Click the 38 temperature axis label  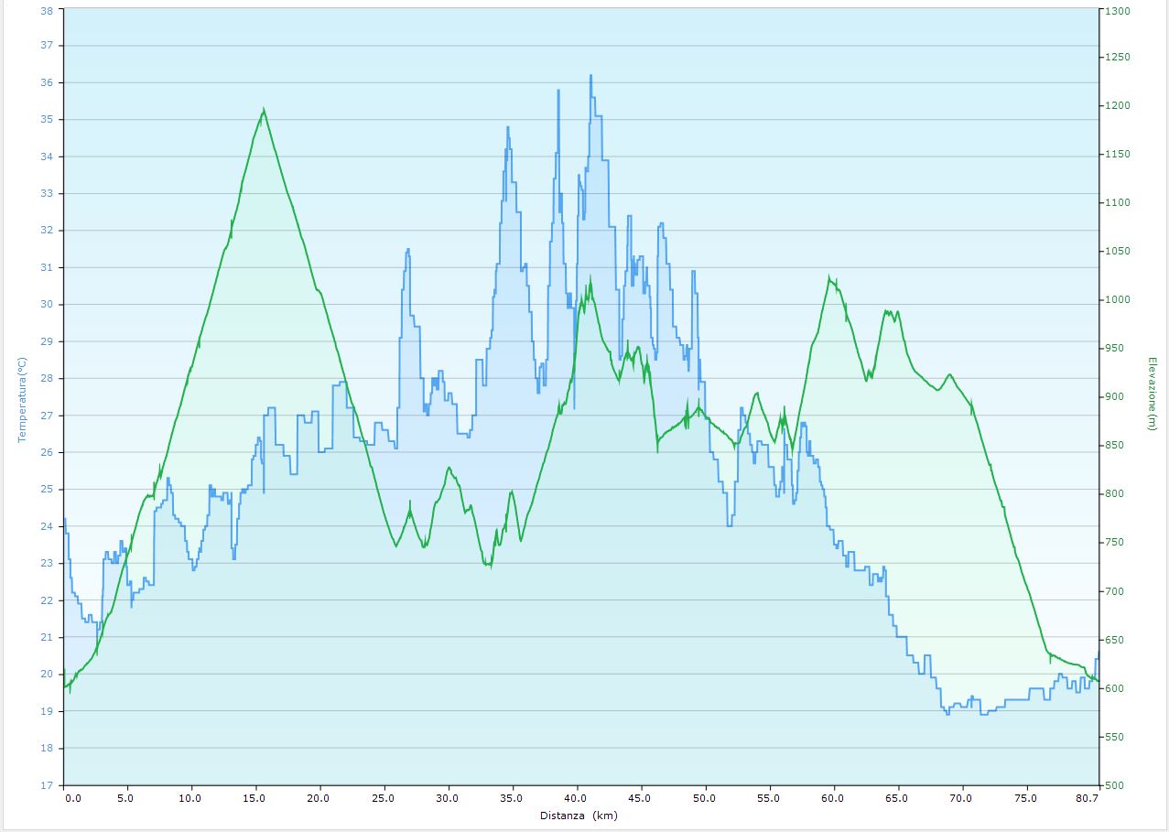pyautogui.click(x=47, y=9)
